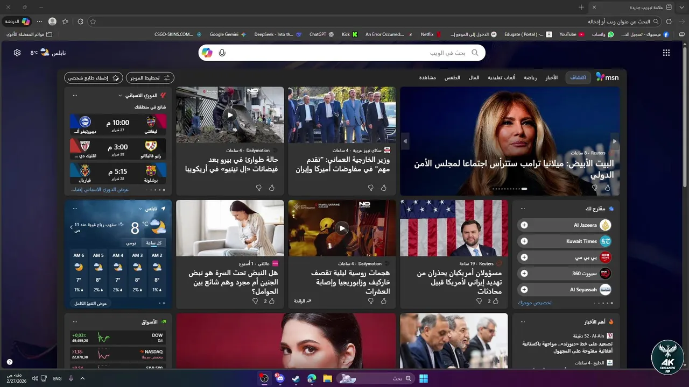Click the Personalize button
689x387 pixels.
[94, 78]
